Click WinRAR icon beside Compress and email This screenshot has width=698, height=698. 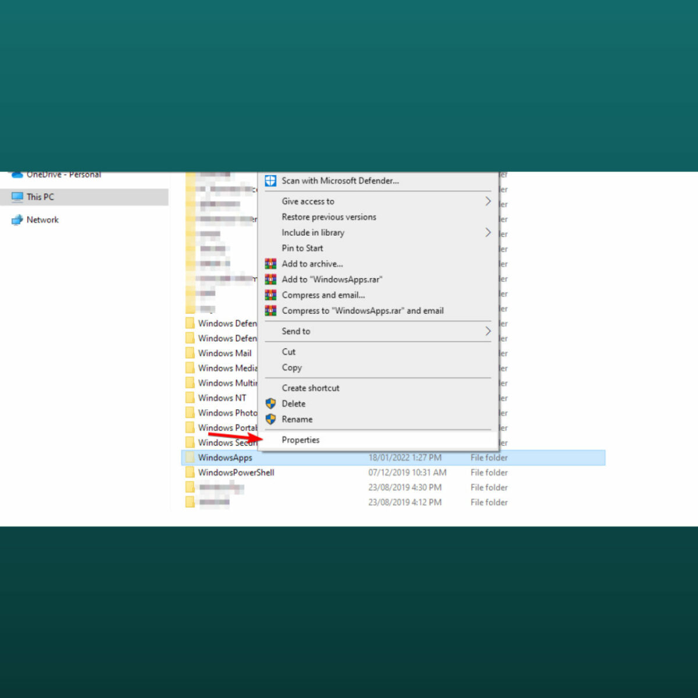270,295
